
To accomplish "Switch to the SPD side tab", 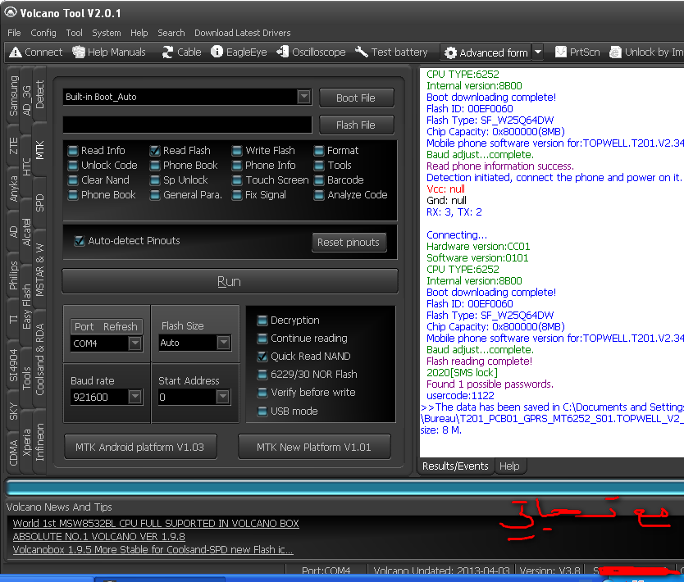I will coord(39,202).
